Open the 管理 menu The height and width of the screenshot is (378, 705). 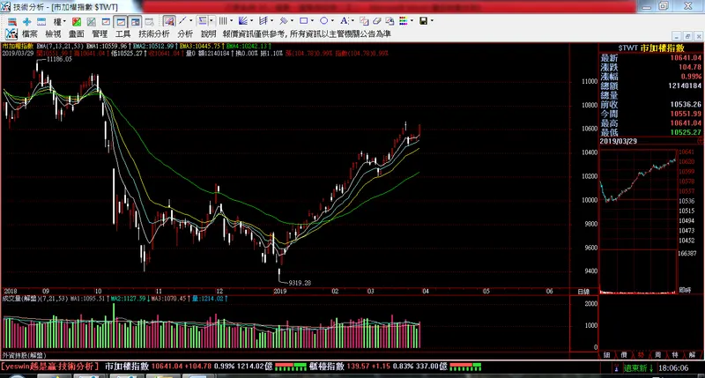click(x=100, y=33)
